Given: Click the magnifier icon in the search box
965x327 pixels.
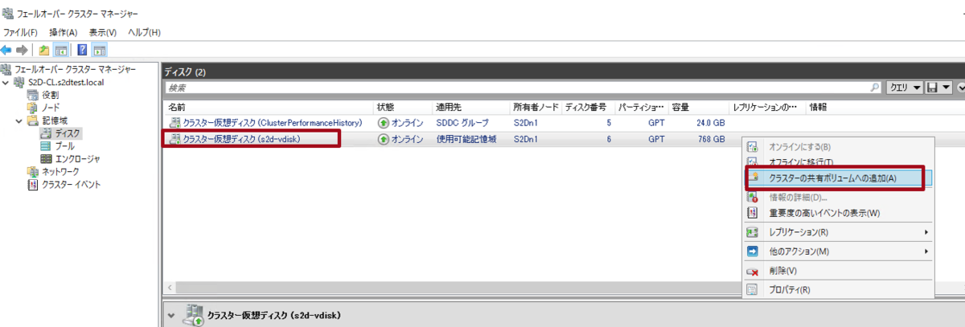Looking at the screenshot, I should pos(876,87).
